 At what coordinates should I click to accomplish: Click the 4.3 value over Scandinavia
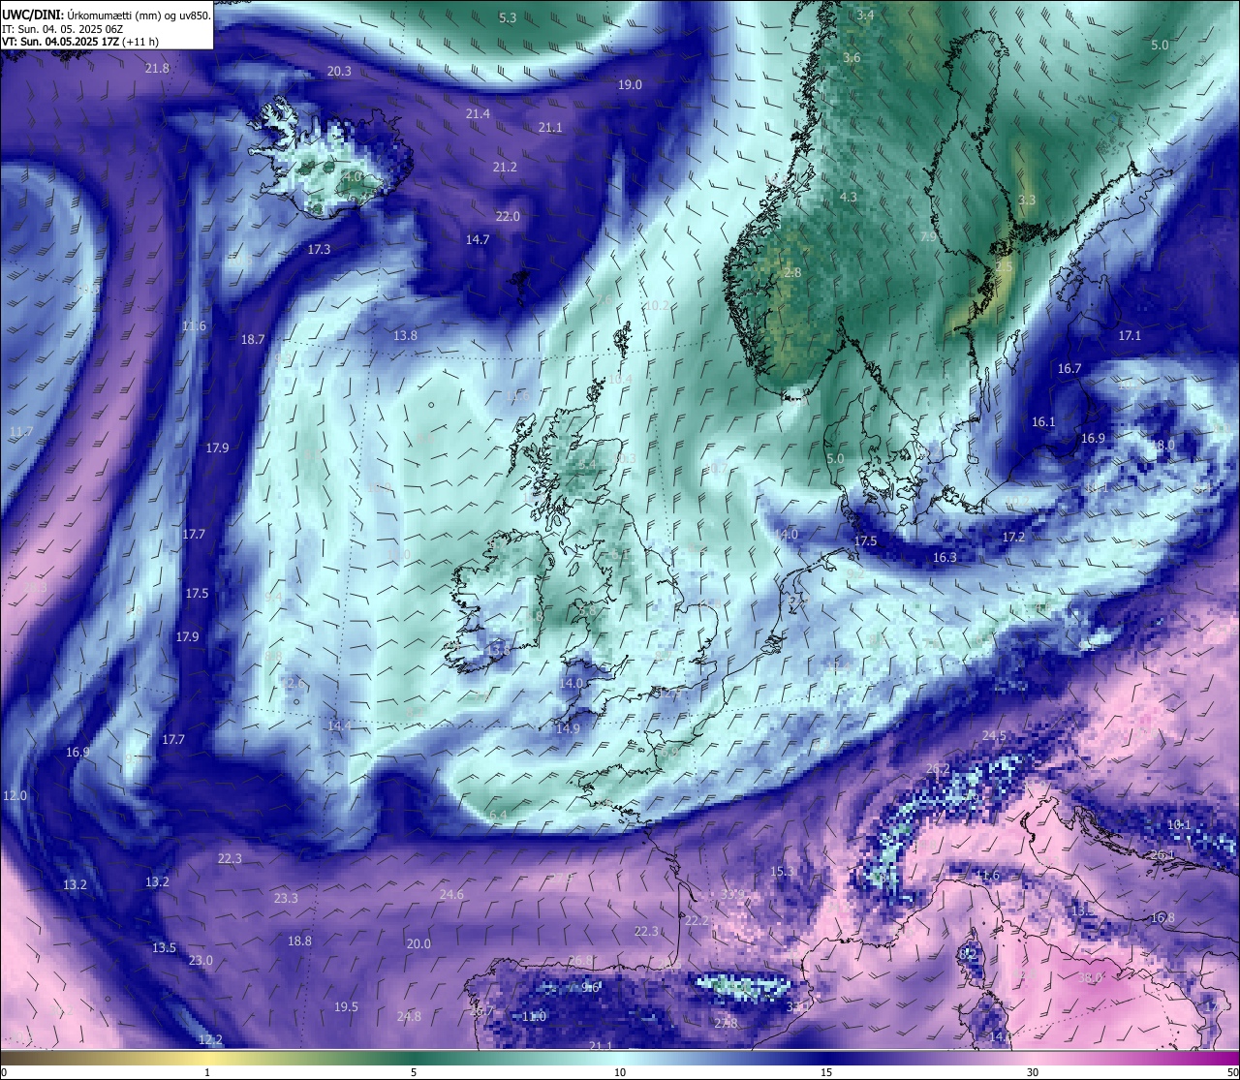[849, 198]
